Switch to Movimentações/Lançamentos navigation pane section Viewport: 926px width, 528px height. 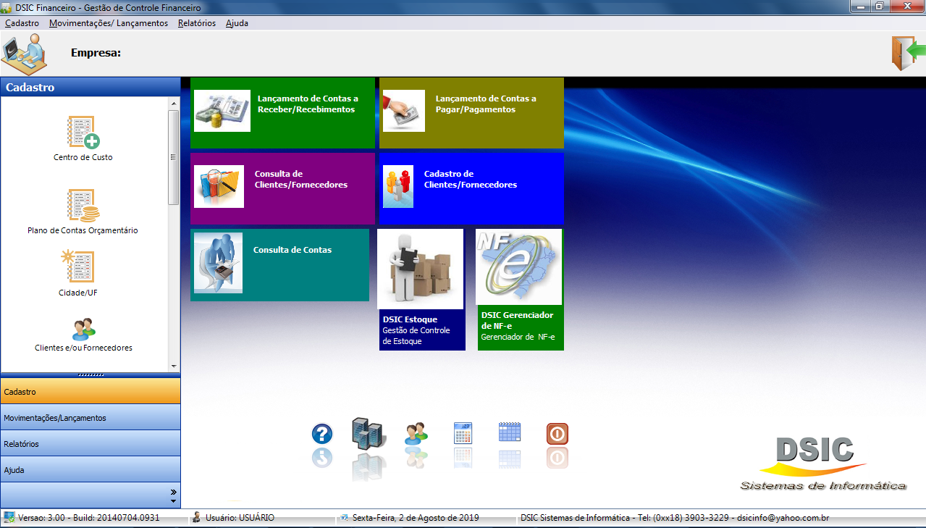point(91,417)
